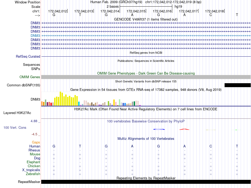Click the 'chr1:' ruler label
Screen dimensions: 251x188
click(x=36, y=11)
